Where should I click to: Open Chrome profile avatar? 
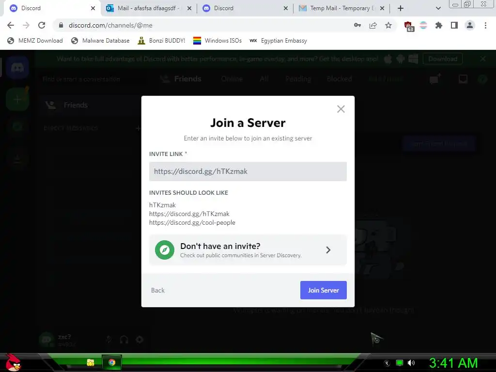(470, 25)
